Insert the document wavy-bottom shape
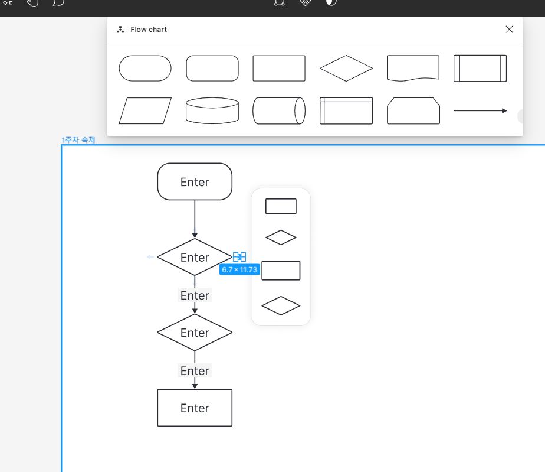545x472 pixels. coord(413,68)
